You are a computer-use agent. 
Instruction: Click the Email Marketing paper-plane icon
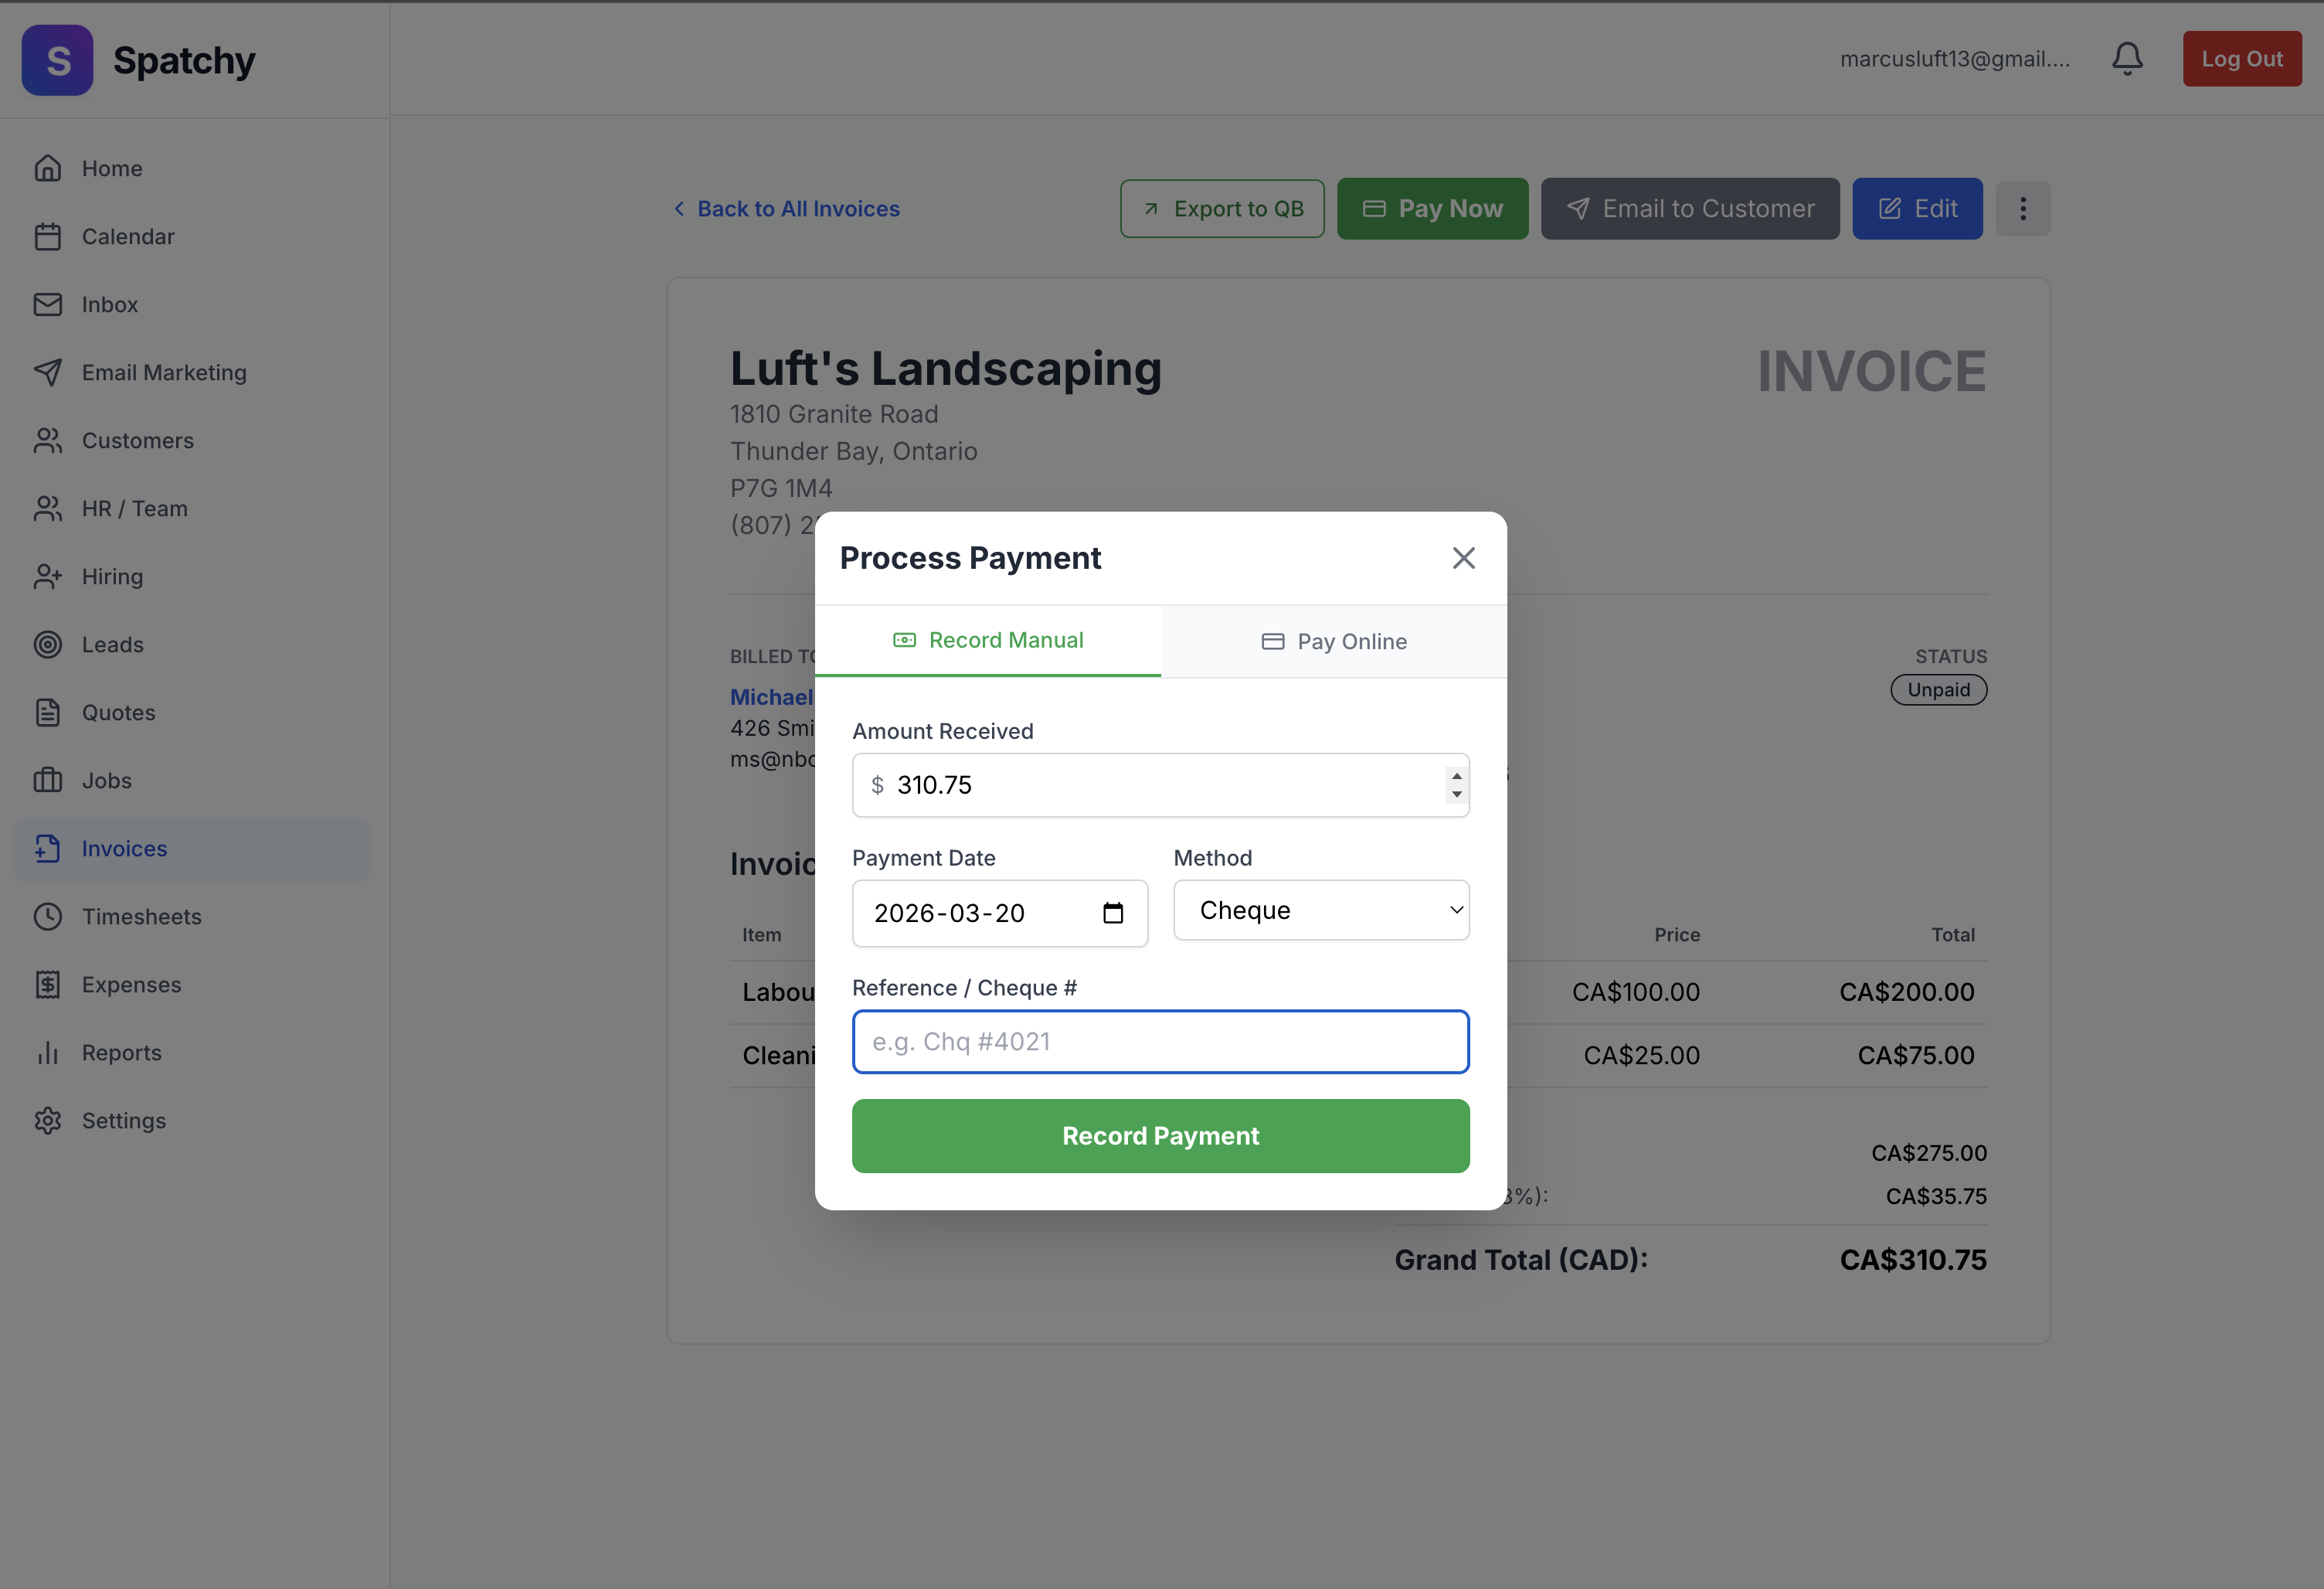point(48,373)
